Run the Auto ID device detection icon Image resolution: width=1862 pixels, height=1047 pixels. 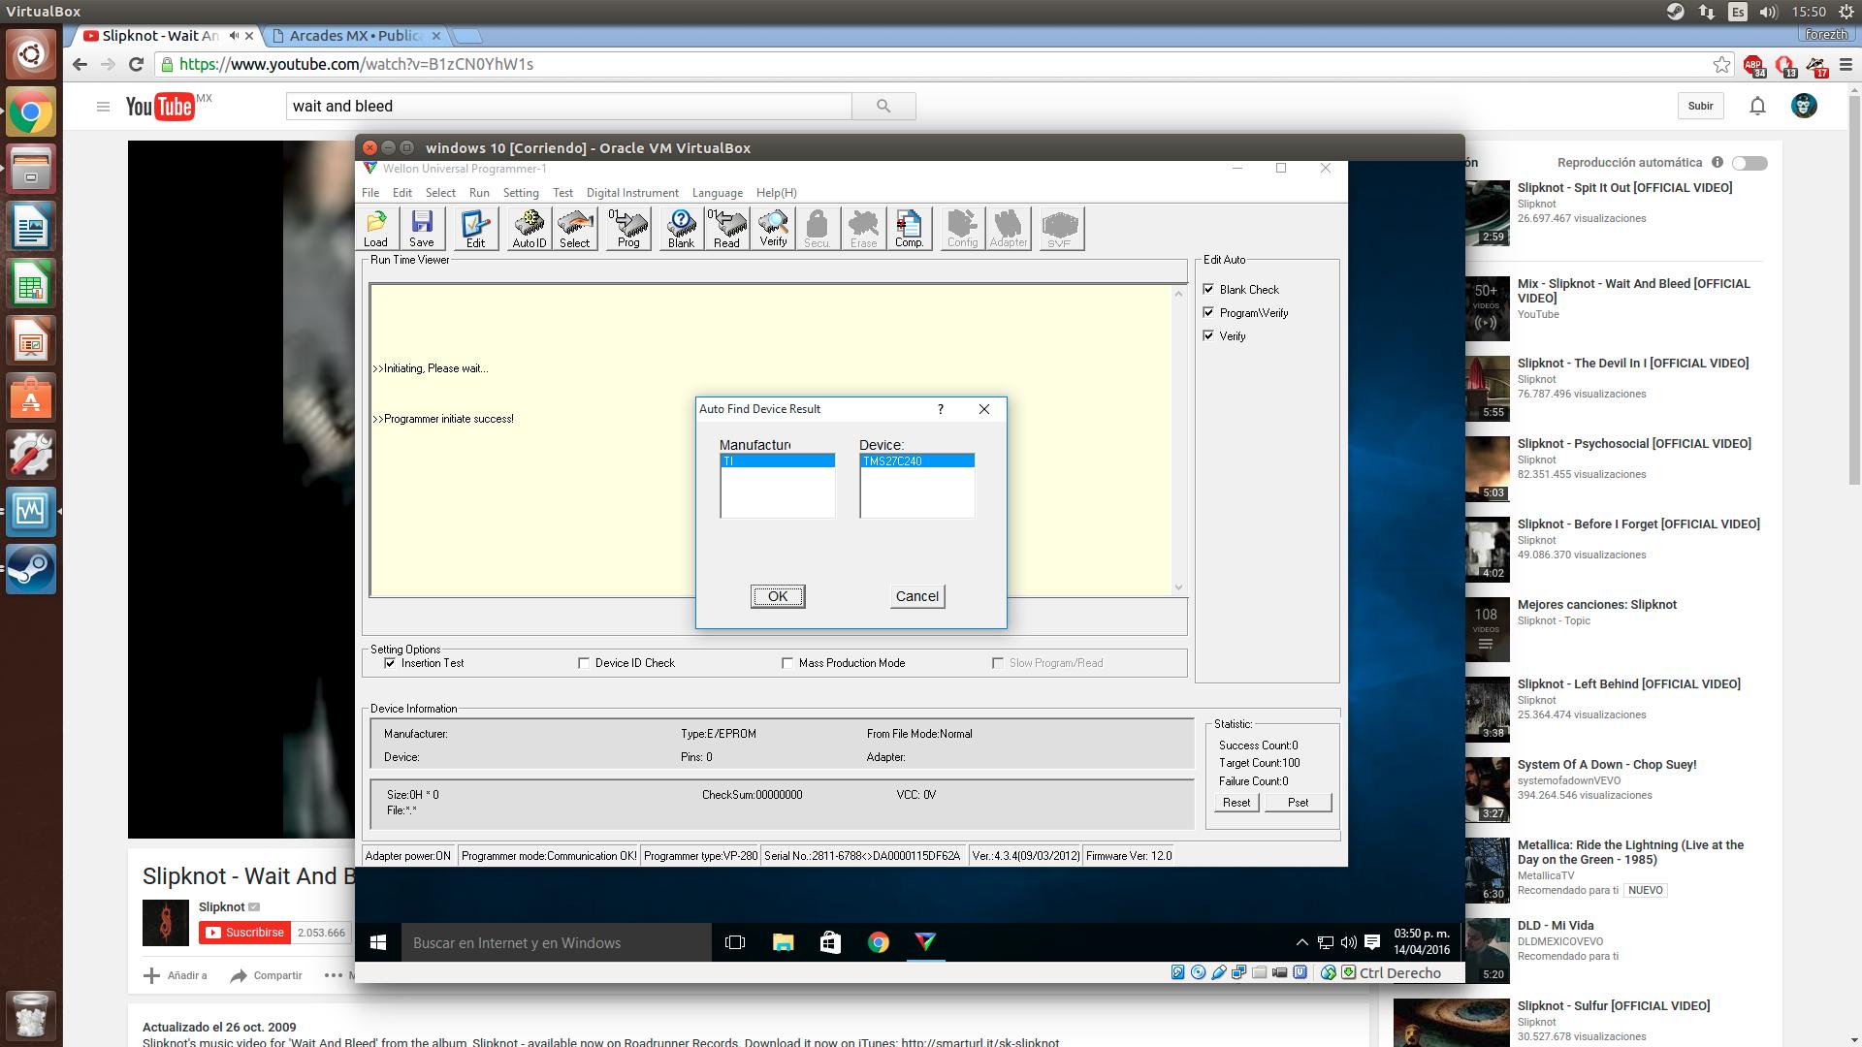(x=529, y=229)
